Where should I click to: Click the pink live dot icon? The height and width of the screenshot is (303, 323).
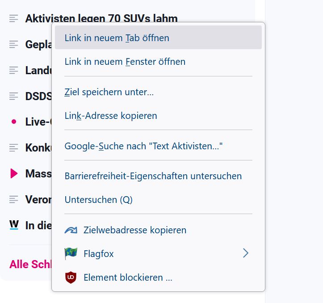[14, 122]
